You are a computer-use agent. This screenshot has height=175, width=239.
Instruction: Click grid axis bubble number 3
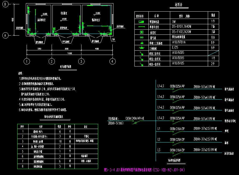(81, 61)
